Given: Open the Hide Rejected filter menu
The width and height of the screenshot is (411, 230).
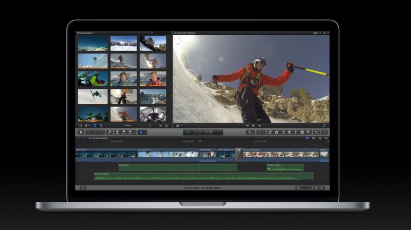Looking at the screenshot, I should tap(86, 33).
